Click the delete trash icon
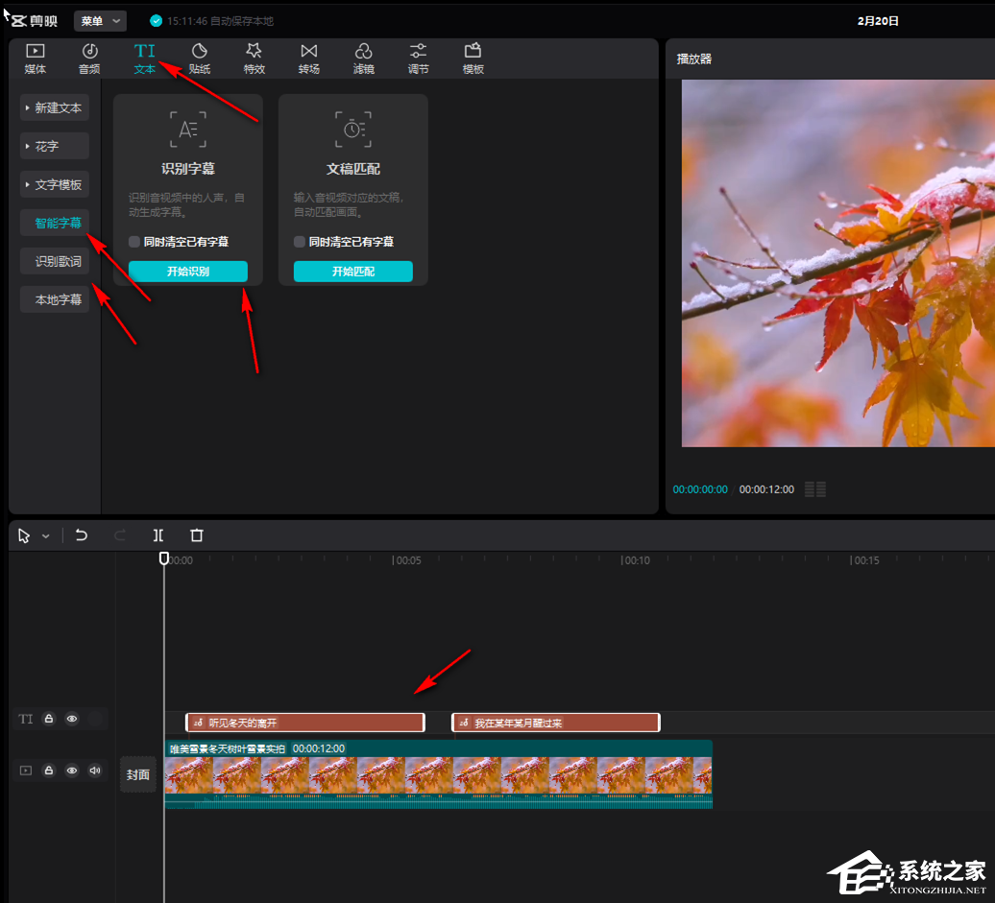The image size is (995, 903). [197, 535]
